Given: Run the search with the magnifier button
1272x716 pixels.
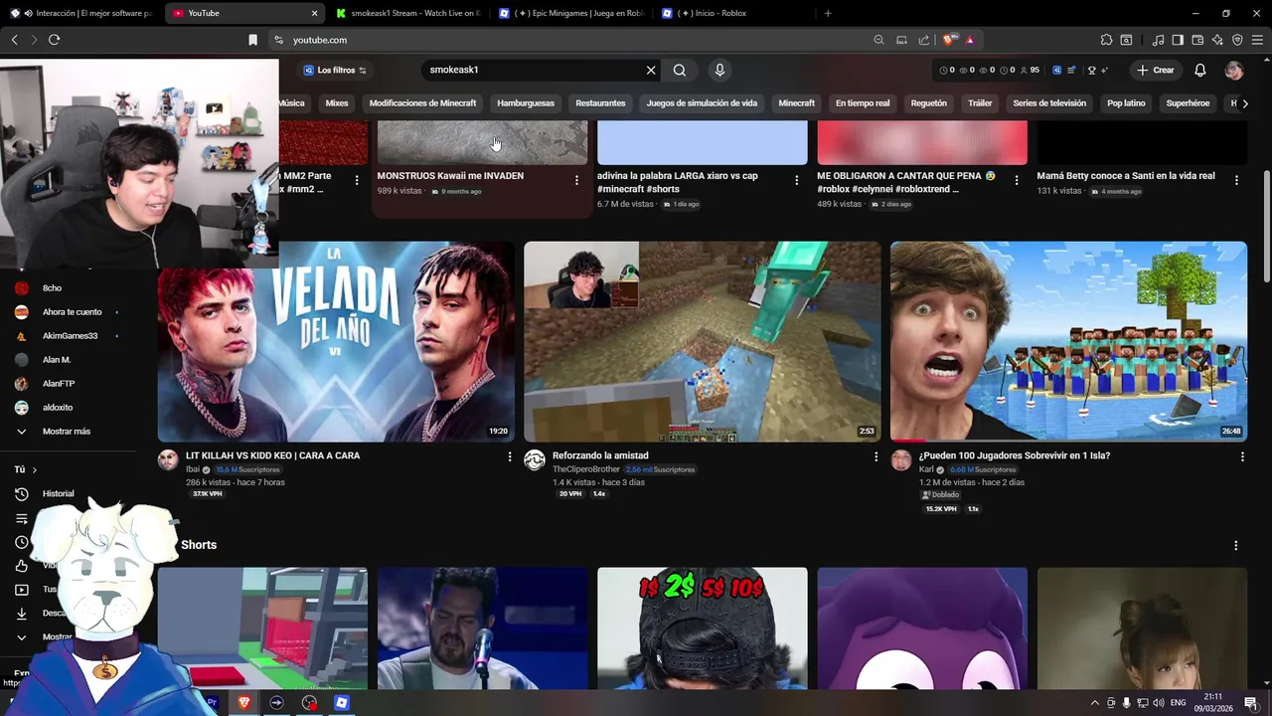Looking at the screenshot, I should (680, 71).
